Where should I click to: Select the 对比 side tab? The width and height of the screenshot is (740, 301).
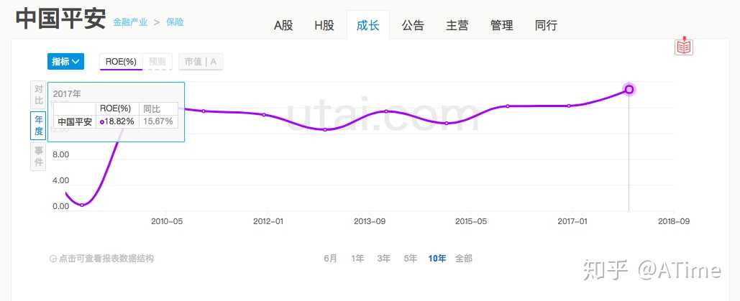click(38, 94)
